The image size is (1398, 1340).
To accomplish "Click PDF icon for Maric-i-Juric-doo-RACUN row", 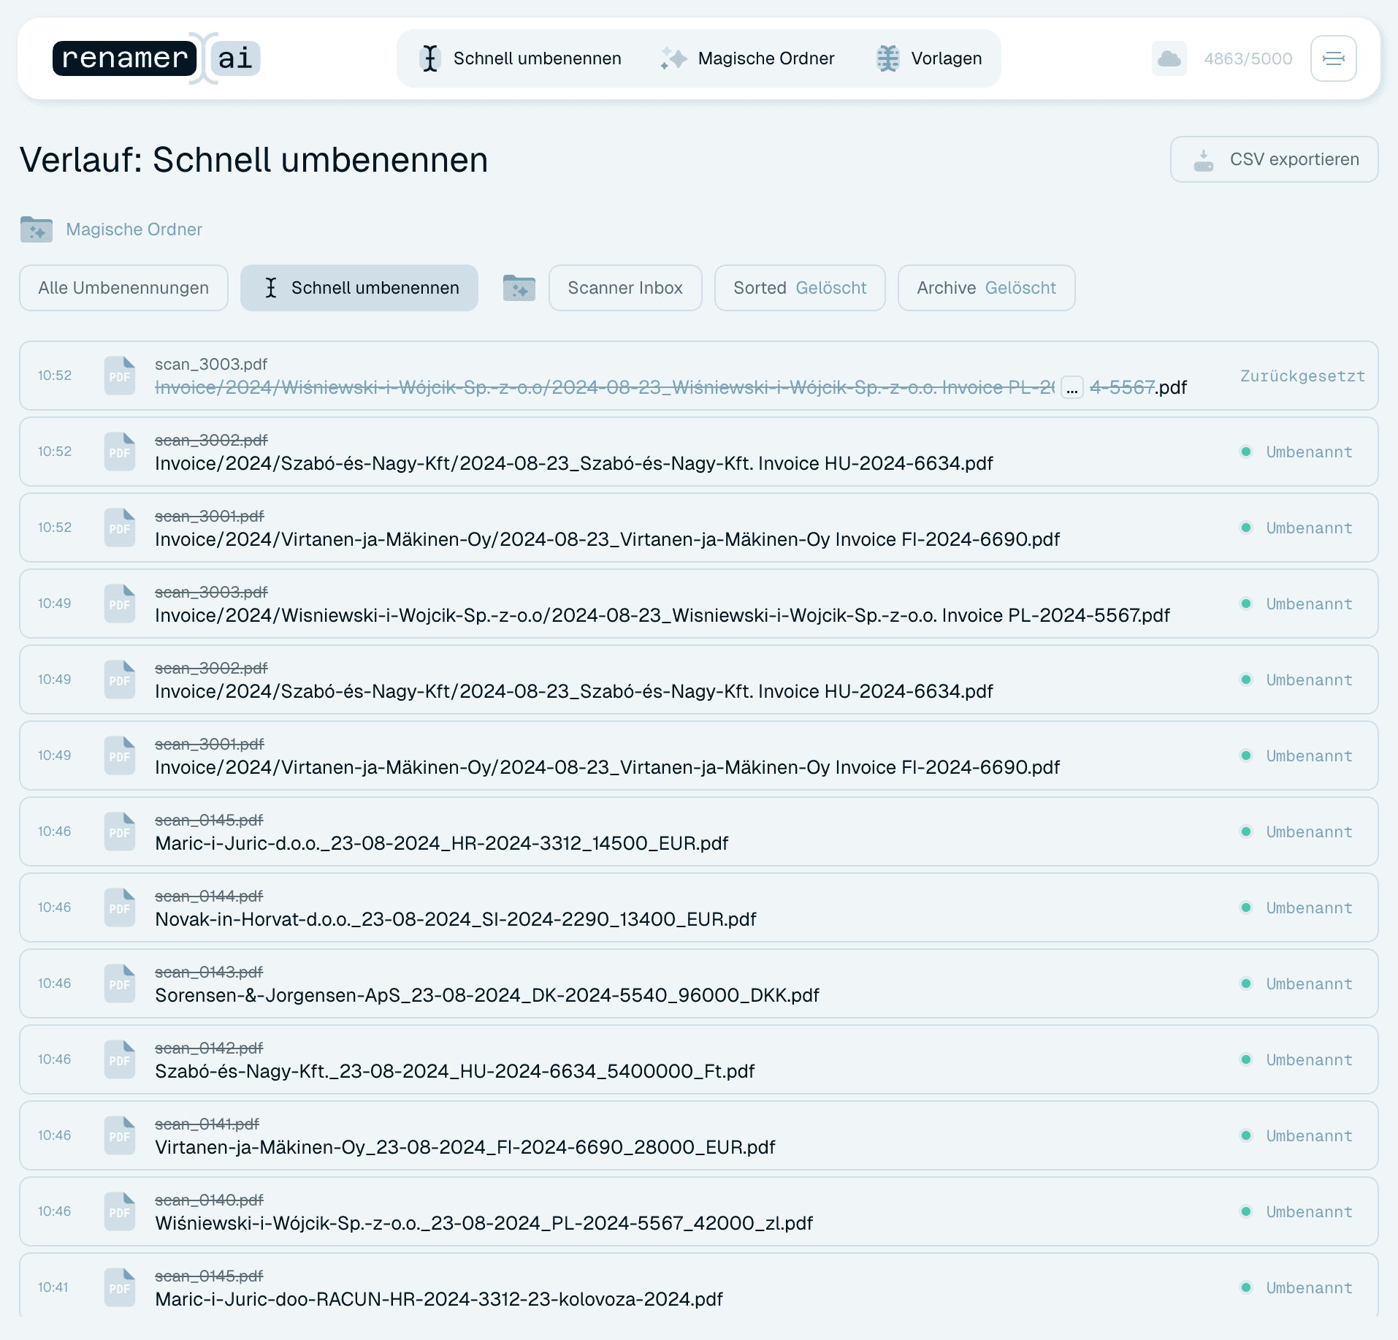I will click(120, 1287).
